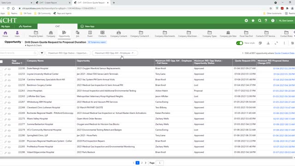Click the filter funnel icon
Image resolution: width=295 pixels, height=166 pixels.
tap(42, 53)
